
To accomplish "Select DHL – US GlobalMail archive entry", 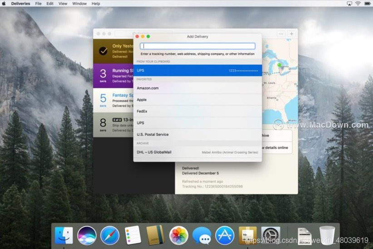I will [198, 152].
